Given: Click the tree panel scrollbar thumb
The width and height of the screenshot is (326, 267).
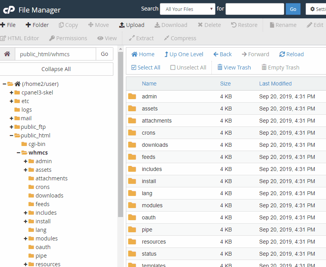Looking at the screenshot, I should coord(120,134).
